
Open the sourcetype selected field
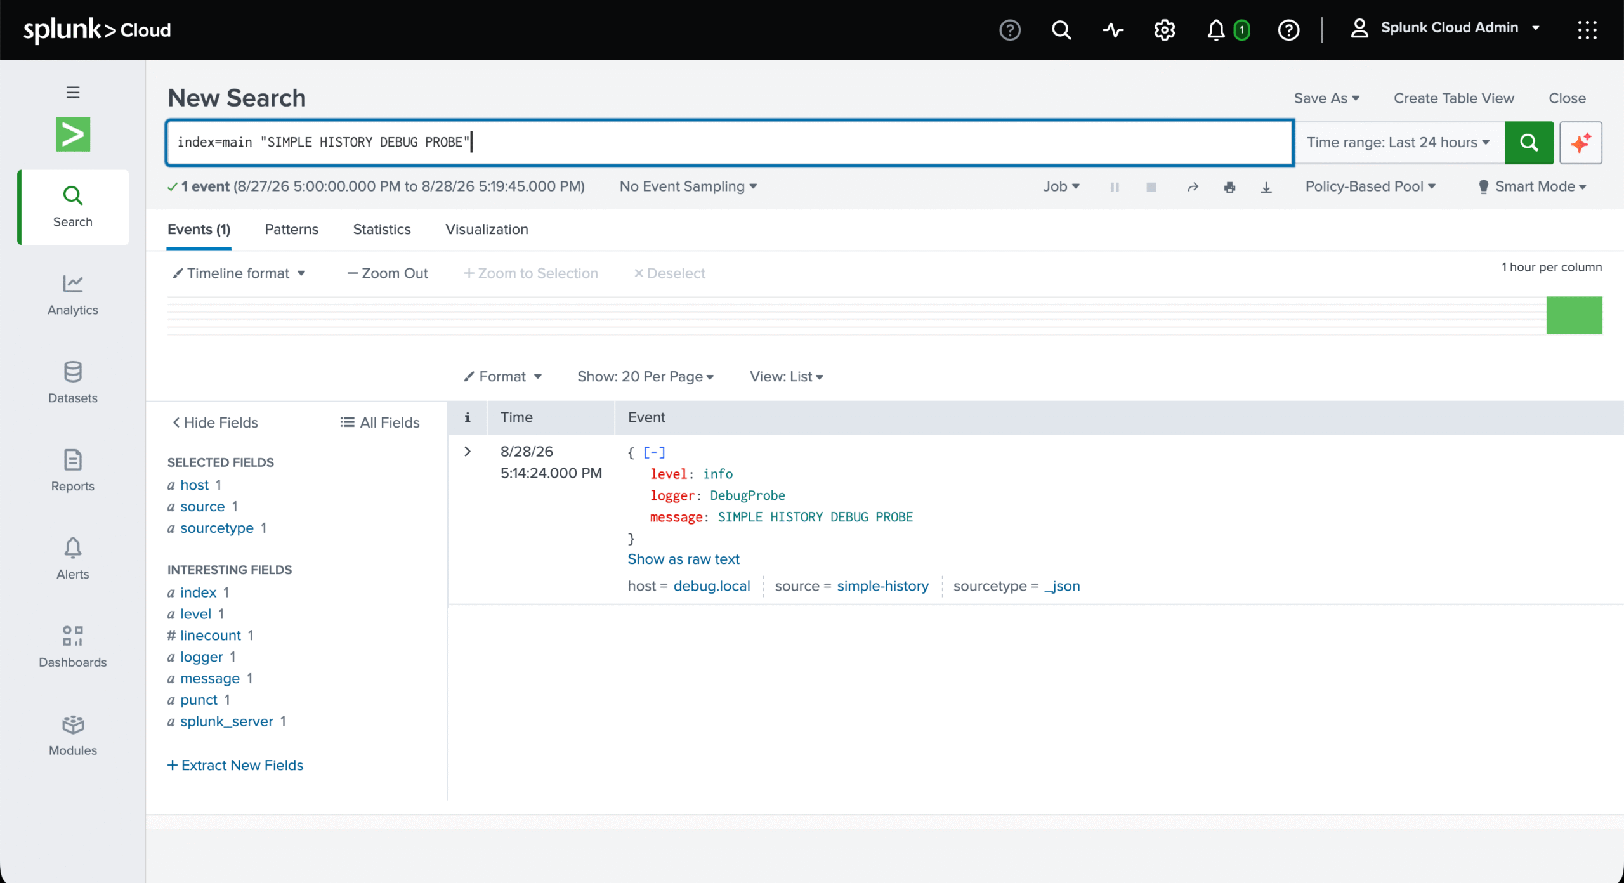pyautogui.click(x=216, y=528)
